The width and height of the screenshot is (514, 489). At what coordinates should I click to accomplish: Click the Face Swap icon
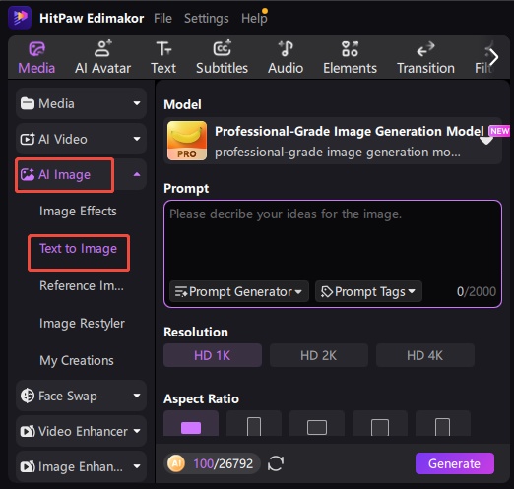pos(28,396)
